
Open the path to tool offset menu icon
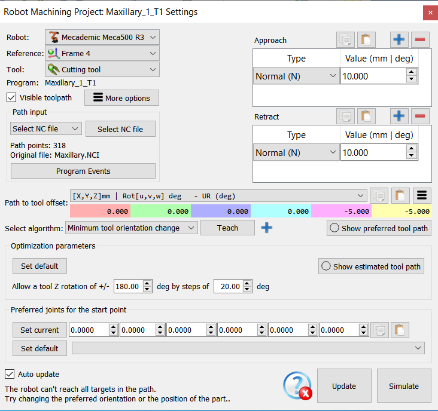point(422,195)
